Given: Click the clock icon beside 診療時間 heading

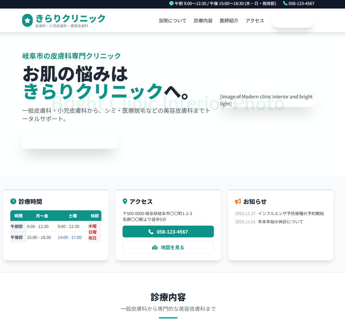Looking at the screenshot, I should (x=13, y=201).
